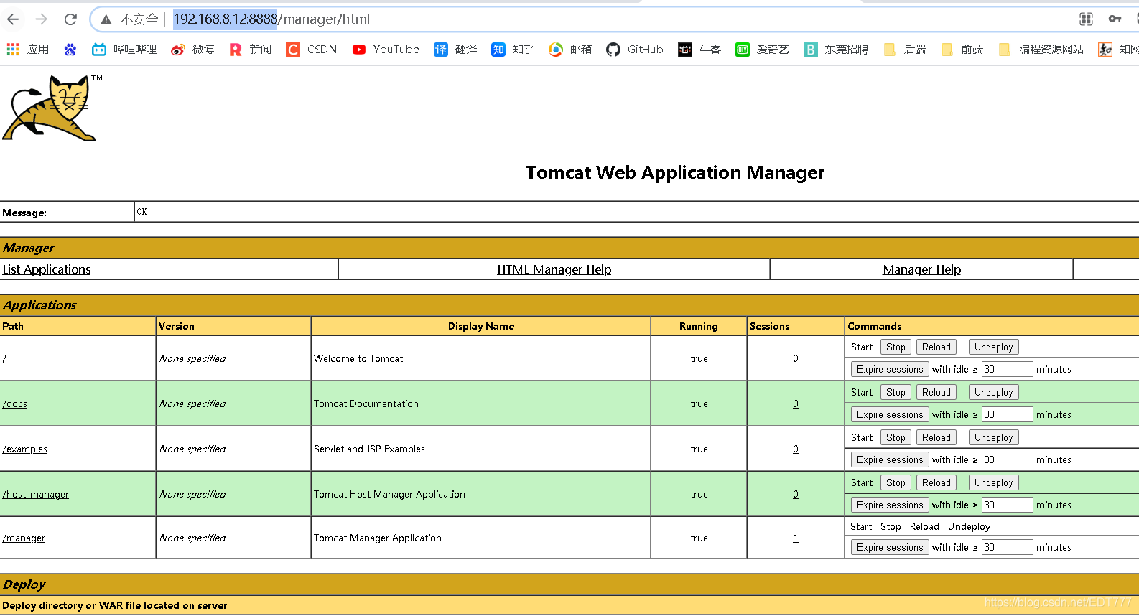Stop the /examples application
This screenshot has width=1139, height=616.
(896, 437)
